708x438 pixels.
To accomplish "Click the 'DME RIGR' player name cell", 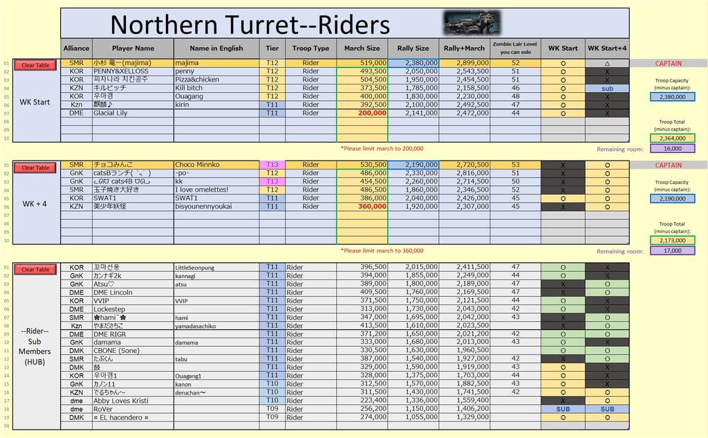I will 133,334.
